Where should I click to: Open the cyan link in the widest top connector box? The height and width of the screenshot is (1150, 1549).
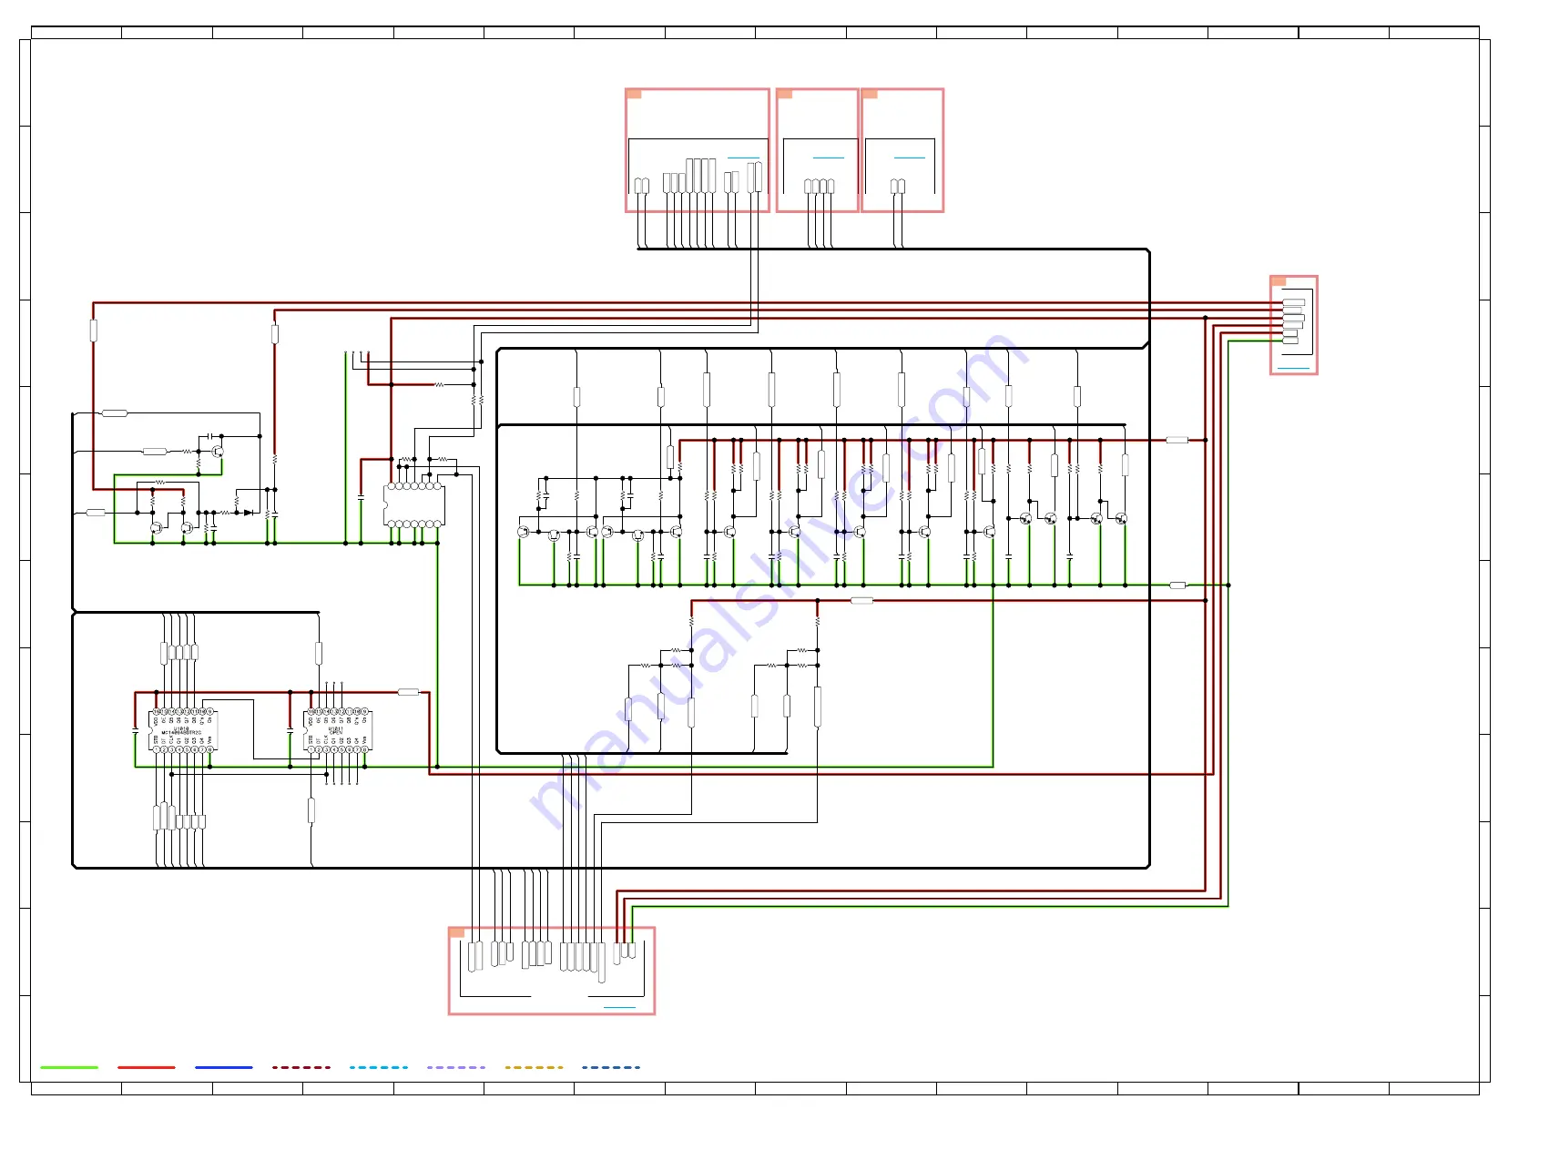[743, 158]
